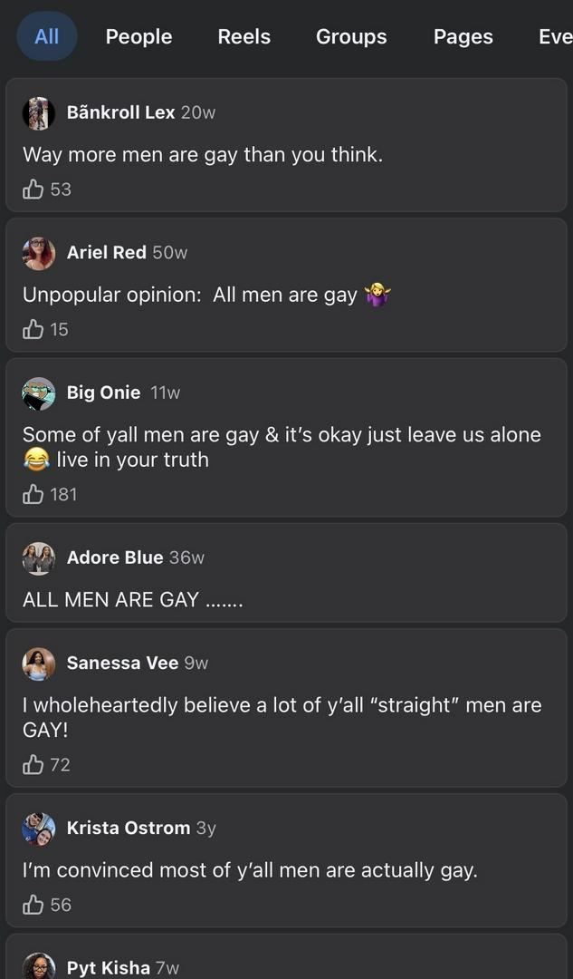Image resolution: width=573 pixels, height=979 pixels.
Task: Open post reading "ALL MEN ARE GAY"
Action: pyautogui.click(x=133, y=600)
